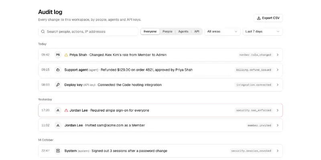Click the yellow warning triangle beside Priya Shah
This screenshot has width=321, height=160.
(x=66, y=55)
